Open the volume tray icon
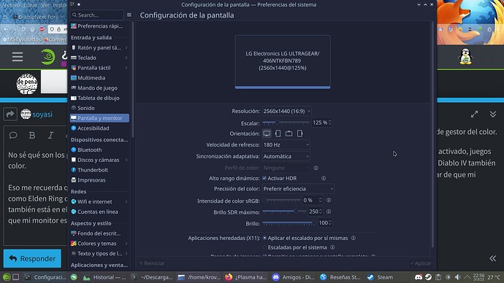The width and height of the screenshot is (504, 283). click(458, 277)
